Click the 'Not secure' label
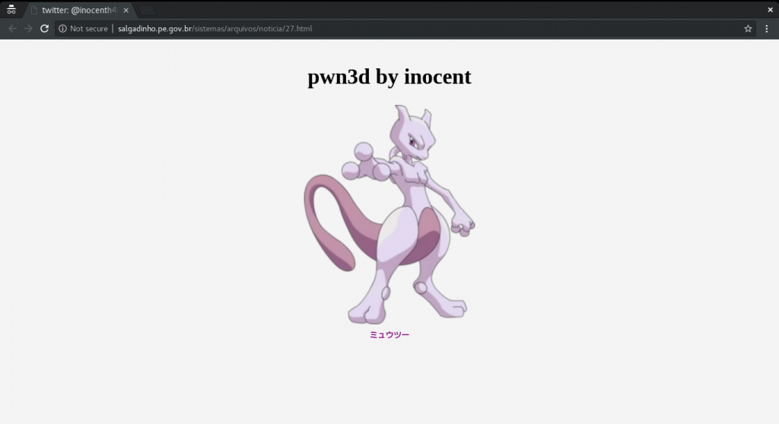 tap(89, 29)
